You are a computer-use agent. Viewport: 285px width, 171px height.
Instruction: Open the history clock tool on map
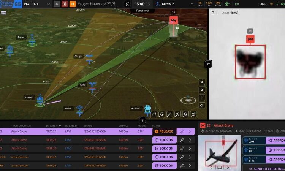click(162, 114)
